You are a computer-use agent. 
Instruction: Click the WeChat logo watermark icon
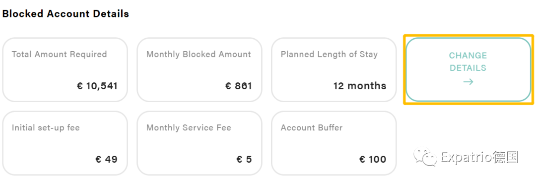tap(425, 157)
